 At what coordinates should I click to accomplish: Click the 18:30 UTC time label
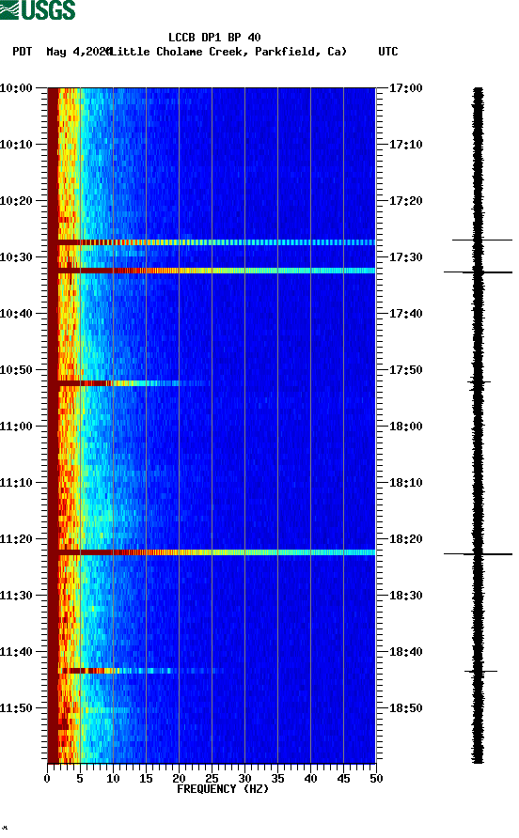tap(405, 596)
